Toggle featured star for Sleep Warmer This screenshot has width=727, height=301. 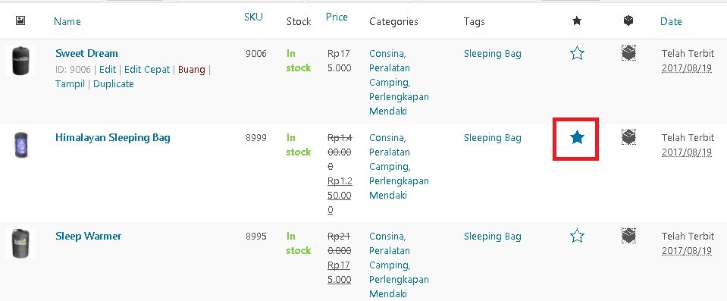pos(577,236)
